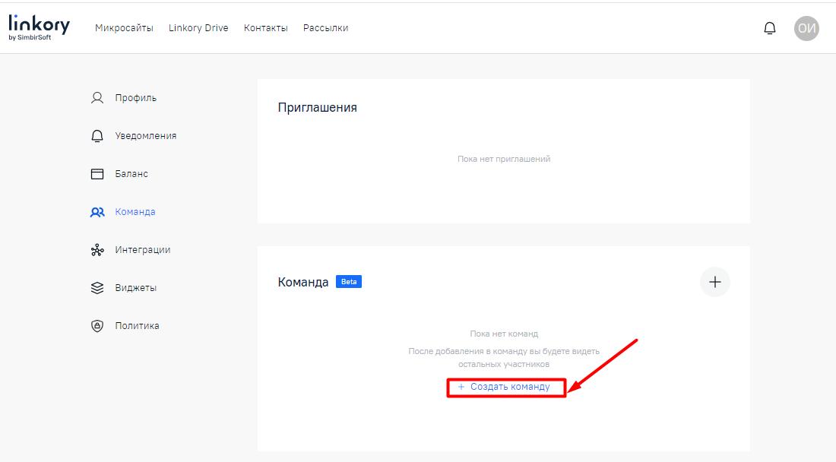This screenshot has width=836, height=462.
Task: Open the Баланс page from the sidebar
Action: click(132, 173)
